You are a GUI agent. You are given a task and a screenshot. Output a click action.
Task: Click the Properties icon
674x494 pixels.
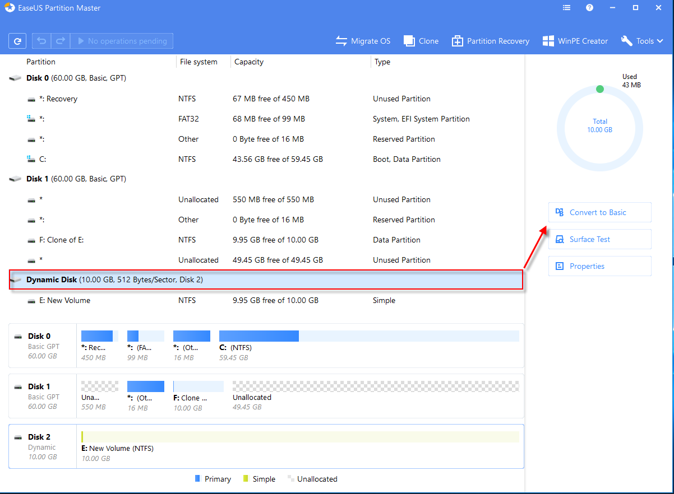(559, 266)
